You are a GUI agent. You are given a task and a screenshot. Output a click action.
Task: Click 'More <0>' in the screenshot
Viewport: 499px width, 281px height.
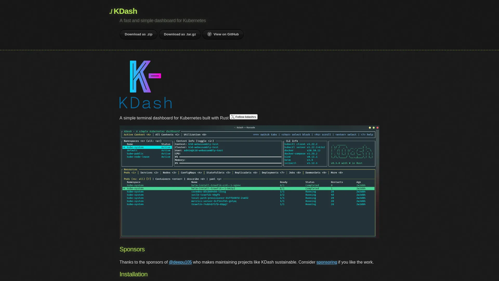point(337,173)
